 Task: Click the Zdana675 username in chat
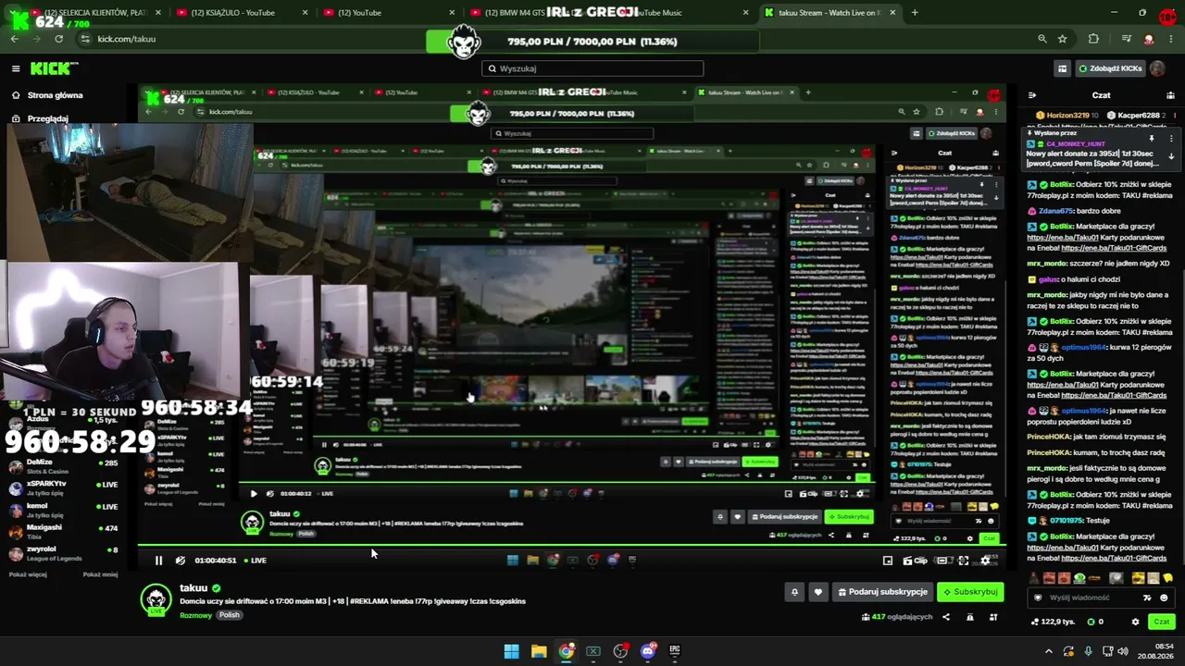pos(1056,211)
